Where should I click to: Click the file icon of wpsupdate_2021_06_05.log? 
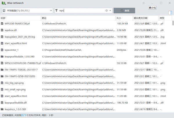pyautogui.click(x=2, y=37)
